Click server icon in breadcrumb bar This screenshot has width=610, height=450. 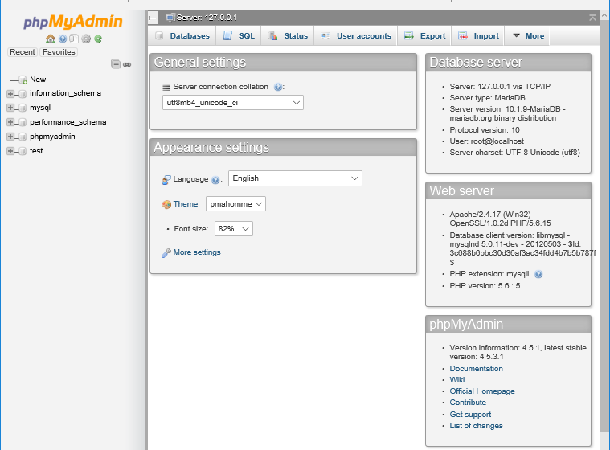click(x=170, y=18)
